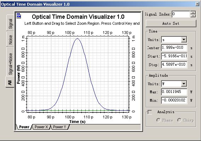Screen dimensions: 201x141
Task: Click the Signal Index input field
Action: click(x=181, y=14)
